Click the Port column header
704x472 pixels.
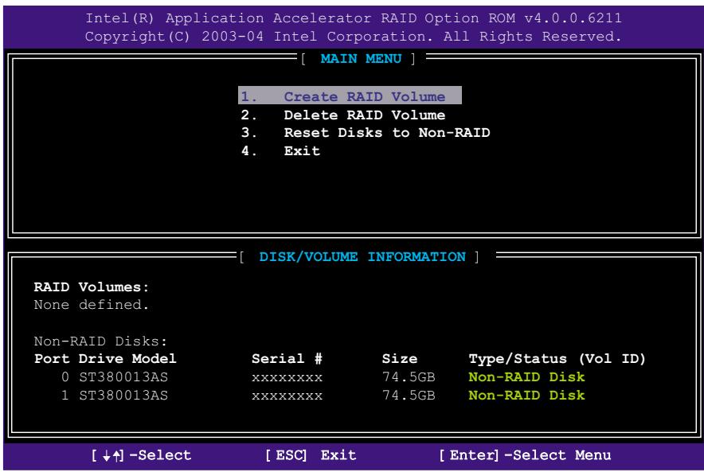[52, 359]
